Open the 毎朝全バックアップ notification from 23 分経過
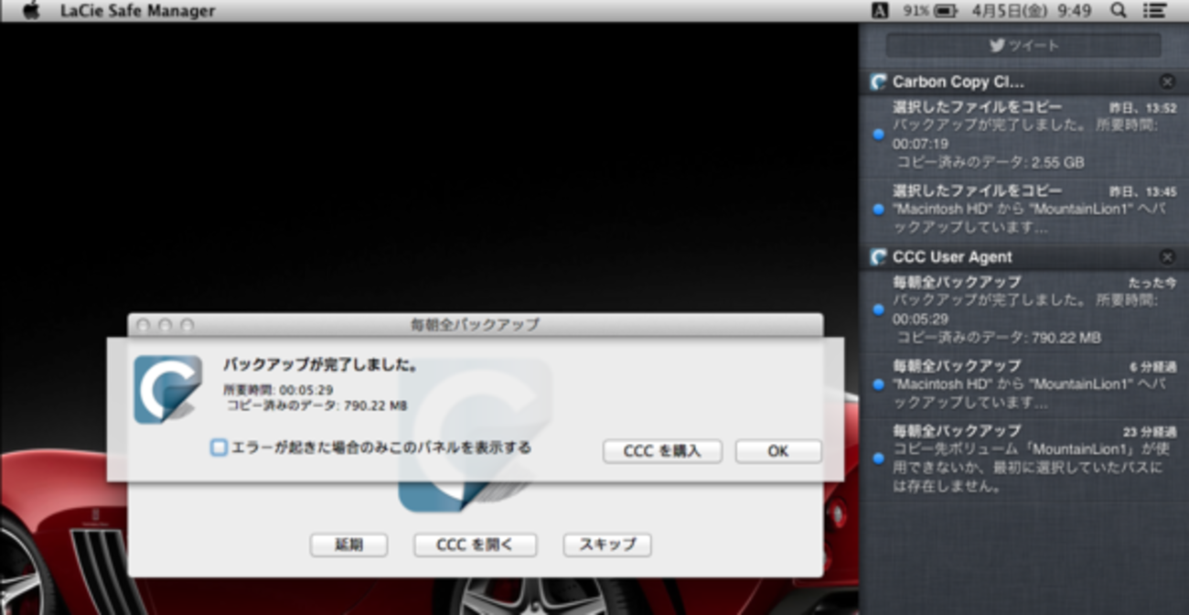Screen dimensions: 1189x615 1023,458
